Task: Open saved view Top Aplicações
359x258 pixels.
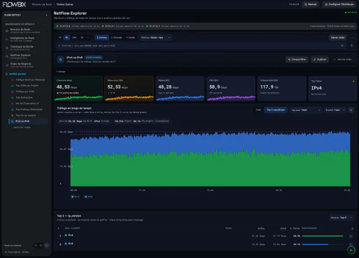Action: (28, 97)
